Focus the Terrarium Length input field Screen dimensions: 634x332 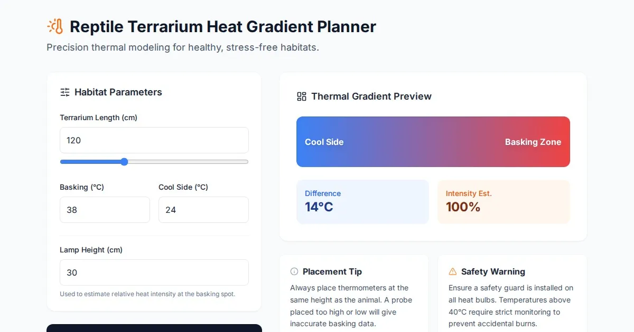pyautogui.click(x=154, y=140)
